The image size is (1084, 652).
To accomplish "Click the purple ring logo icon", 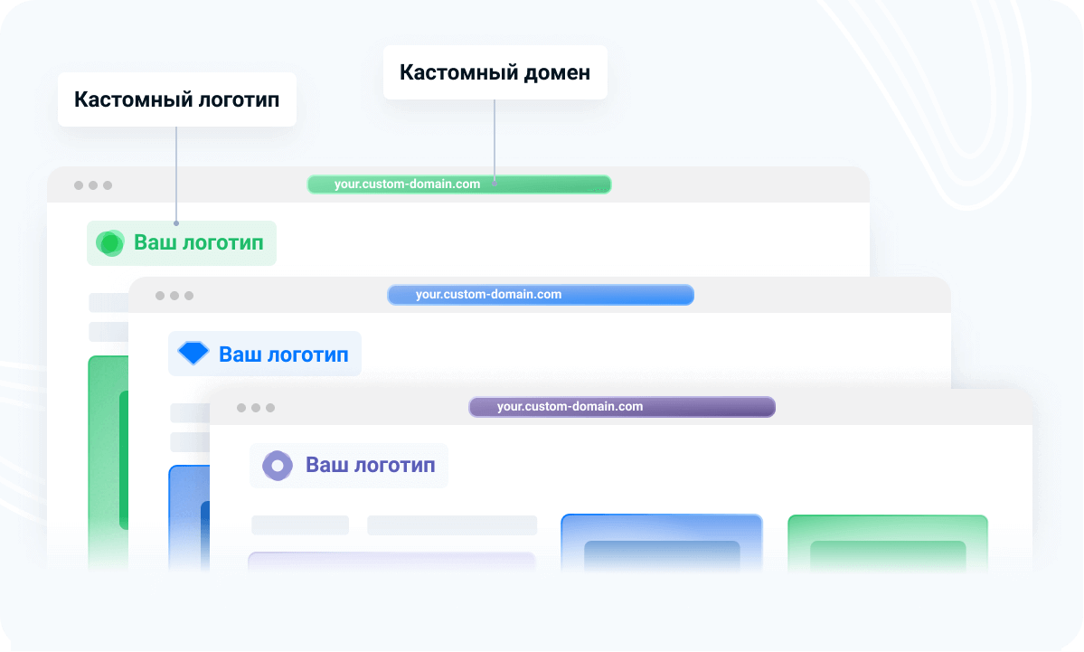I will pos(278,466).
